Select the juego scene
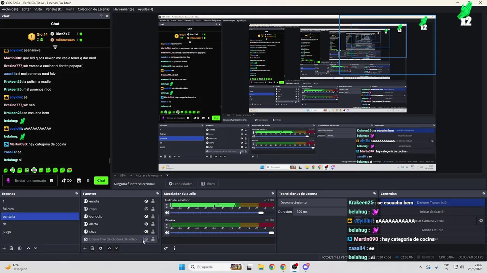 (40, 232)
